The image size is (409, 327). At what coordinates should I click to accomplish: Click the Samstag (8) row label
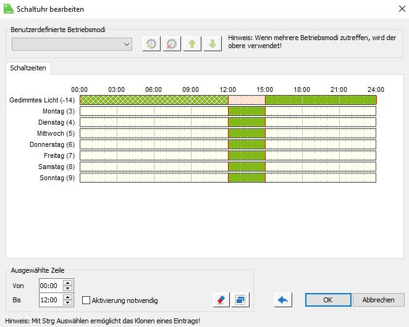57,167
